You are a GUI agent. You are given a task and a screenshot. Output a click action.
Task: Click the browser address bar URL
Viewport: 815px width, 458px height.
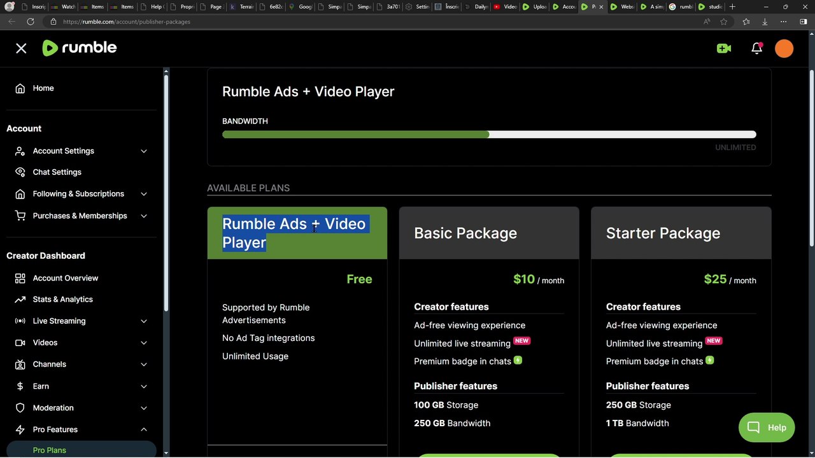[127, 22]
